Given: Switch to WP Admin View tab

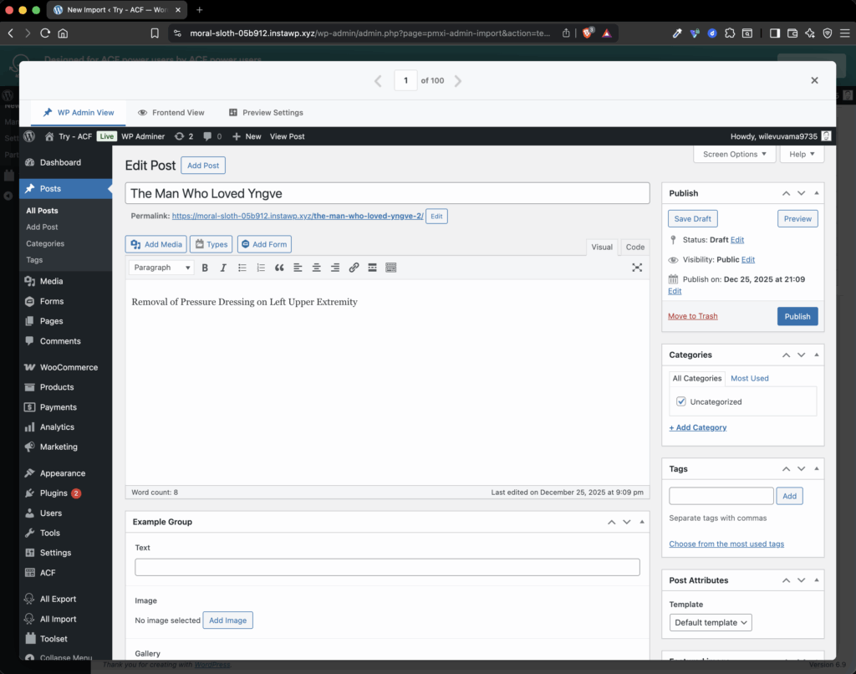Looking at the screenshot, I should click(x=79, y=113).
